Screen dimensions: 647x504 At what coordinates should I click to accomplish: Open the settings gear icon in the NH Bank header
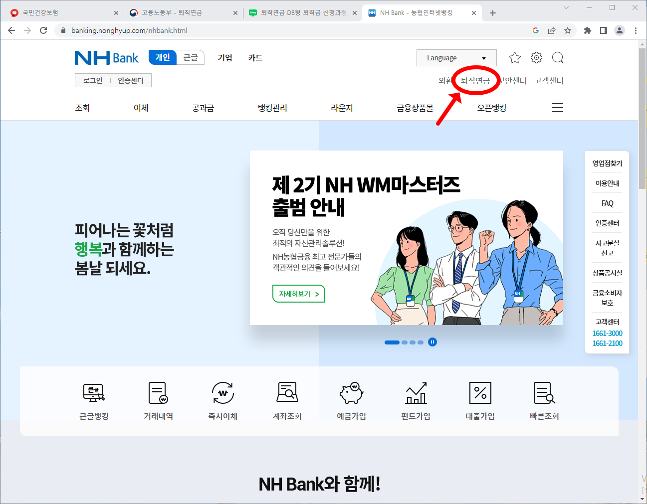[536, 58]
